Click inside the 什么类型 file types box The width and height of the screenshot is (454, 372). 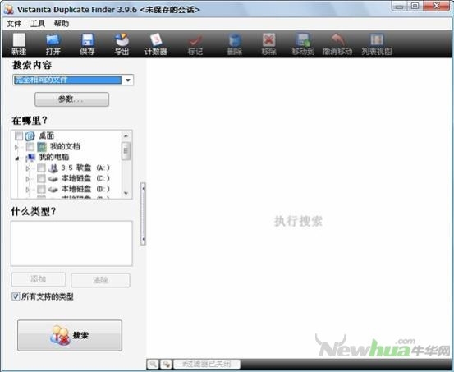tap(71, 243)
